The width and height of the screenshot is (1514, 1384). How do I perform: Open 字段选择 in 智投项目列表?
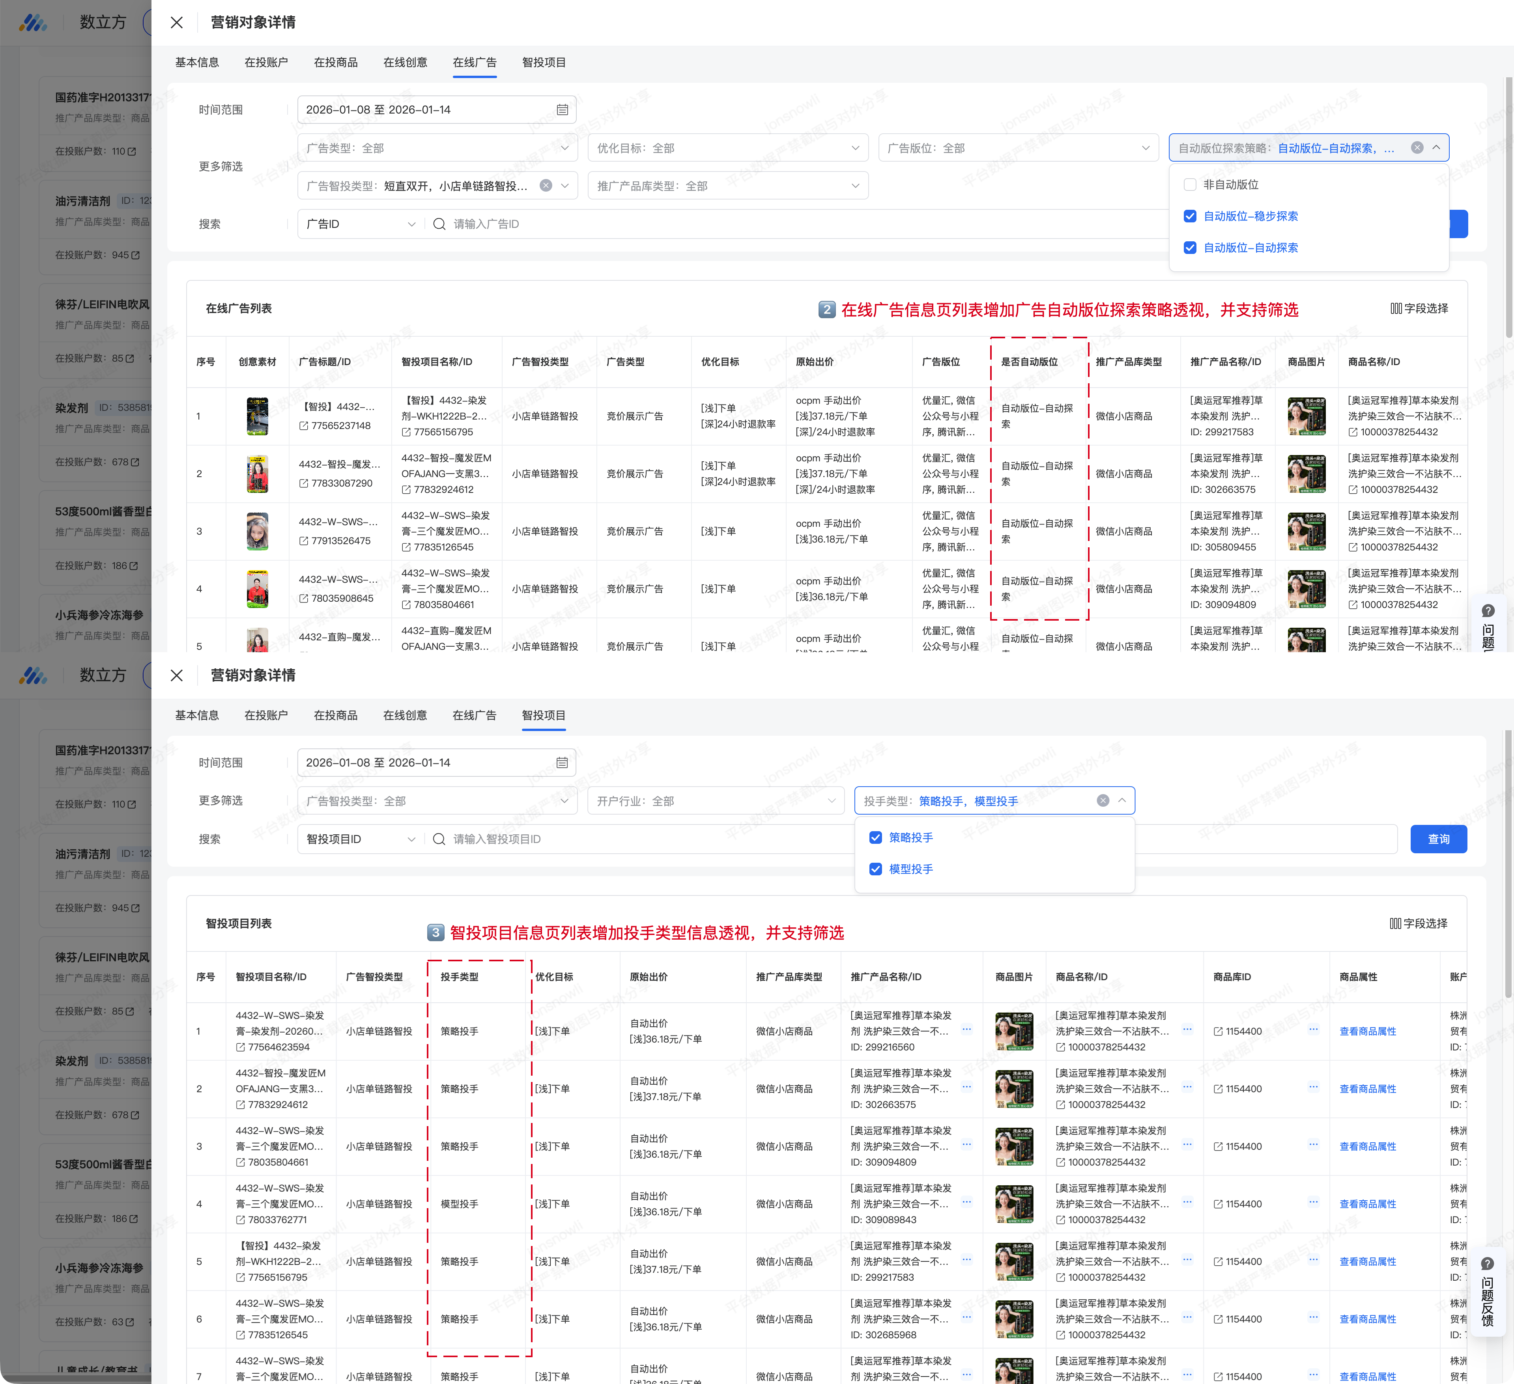click(1418, 923)
